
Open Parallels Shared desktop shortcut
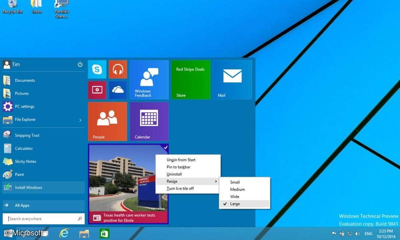(62, 9)
